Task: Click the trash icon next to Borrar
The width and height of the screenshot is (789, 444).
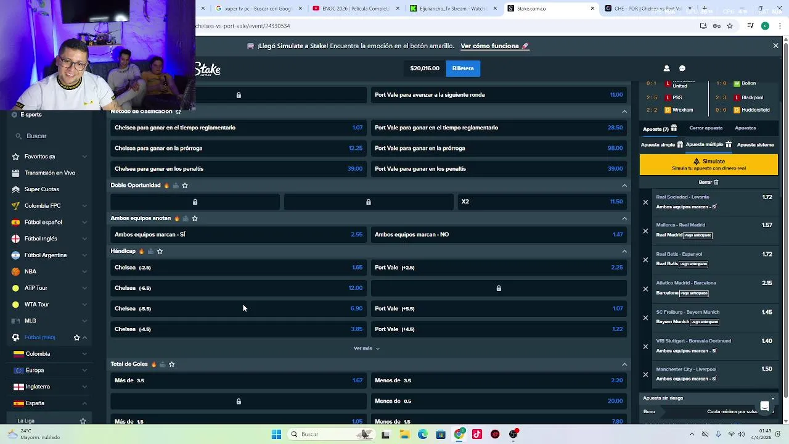Action: point(716,182)
